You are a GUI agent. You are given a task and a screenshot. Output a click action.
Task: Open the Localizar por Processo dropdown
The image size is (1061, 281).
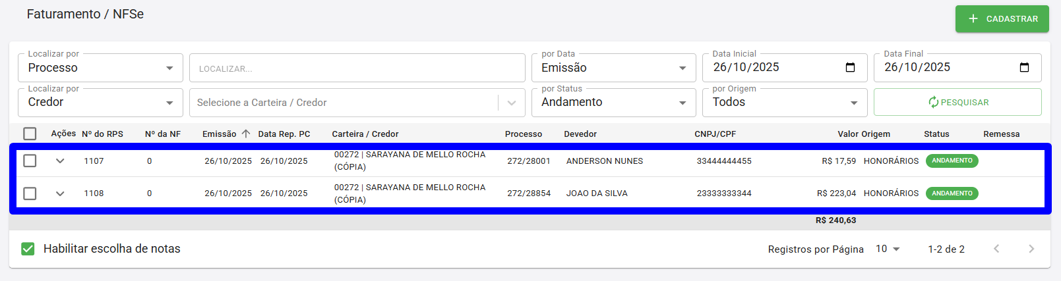click(x=100, y=68)
